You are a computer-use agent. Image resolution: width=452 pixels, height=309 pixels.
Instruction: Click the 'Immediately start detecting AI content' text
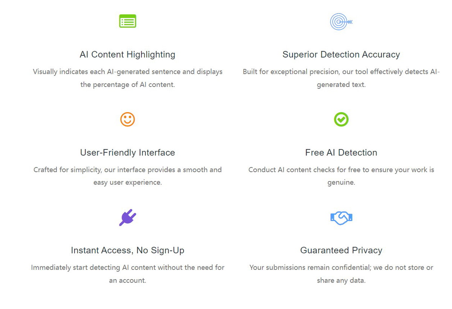[128, 274]
